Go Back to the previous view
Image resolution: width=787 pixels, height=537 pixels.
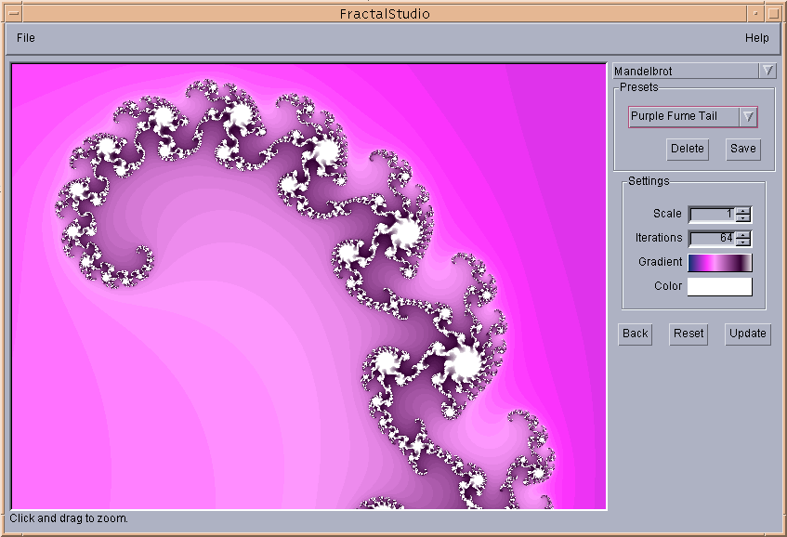(635, 334)
